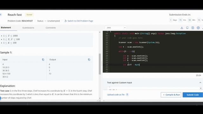203x114 pixels.
Task: Click the Reach fast title
Action: click(x=15, y=15)
